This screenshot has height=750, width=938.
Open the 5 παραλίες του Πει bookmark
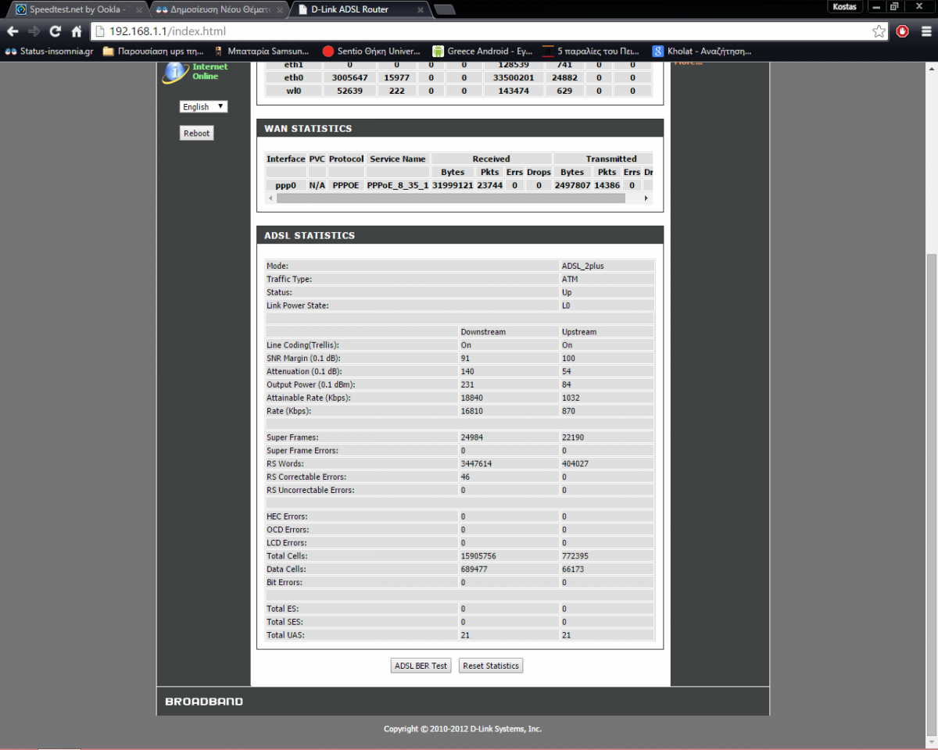click(x=592, y=52)
